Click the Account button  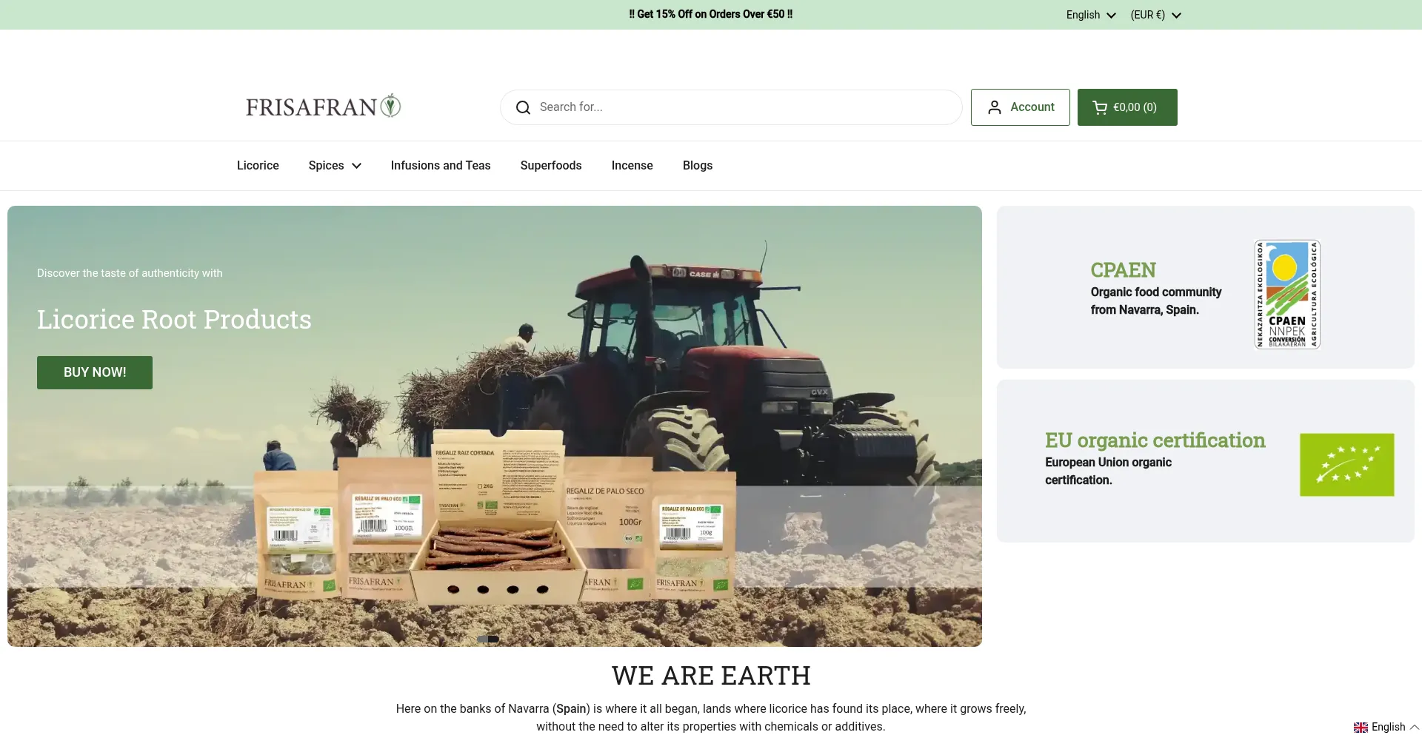point(1021,107)
